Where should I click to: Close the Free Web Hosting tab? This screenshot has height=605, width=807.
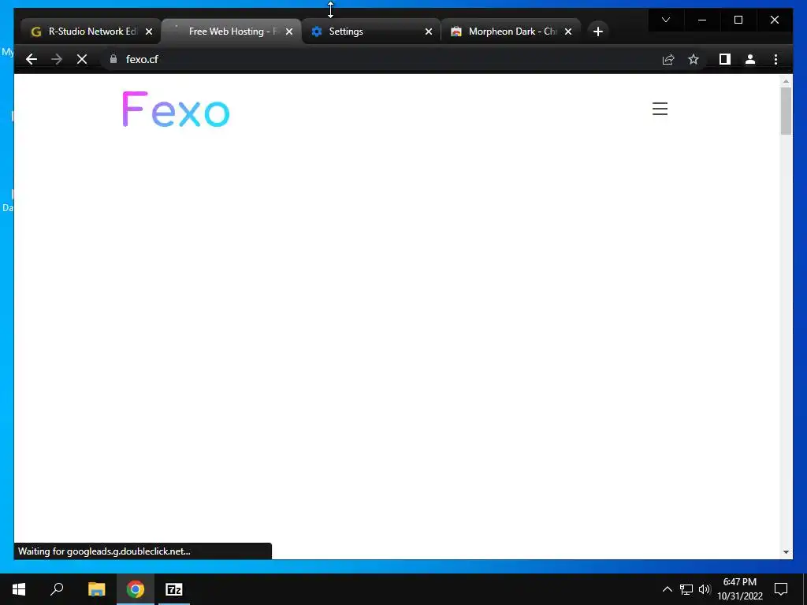[288, 32]
